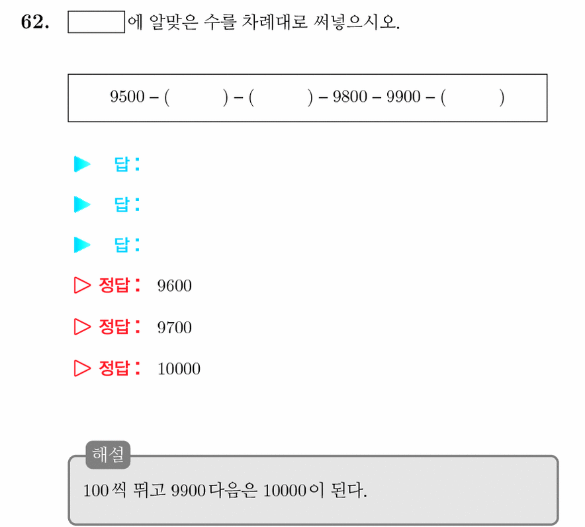Click the first cyan answer arrow icon
Screen dimensions: 585x527
click(82, 164)
